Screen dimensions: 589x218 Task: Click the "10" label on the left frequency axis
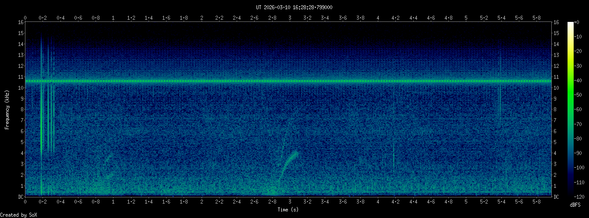[20, 88]
